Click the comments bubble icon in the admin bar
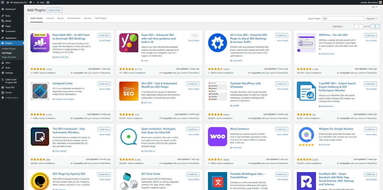This screenshot has width=383, height=190. pos(31,2)
